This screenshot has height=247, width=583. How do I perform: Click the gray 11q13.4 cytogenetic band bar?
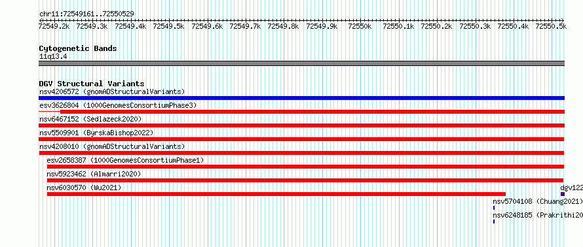[x=301, y=63]
